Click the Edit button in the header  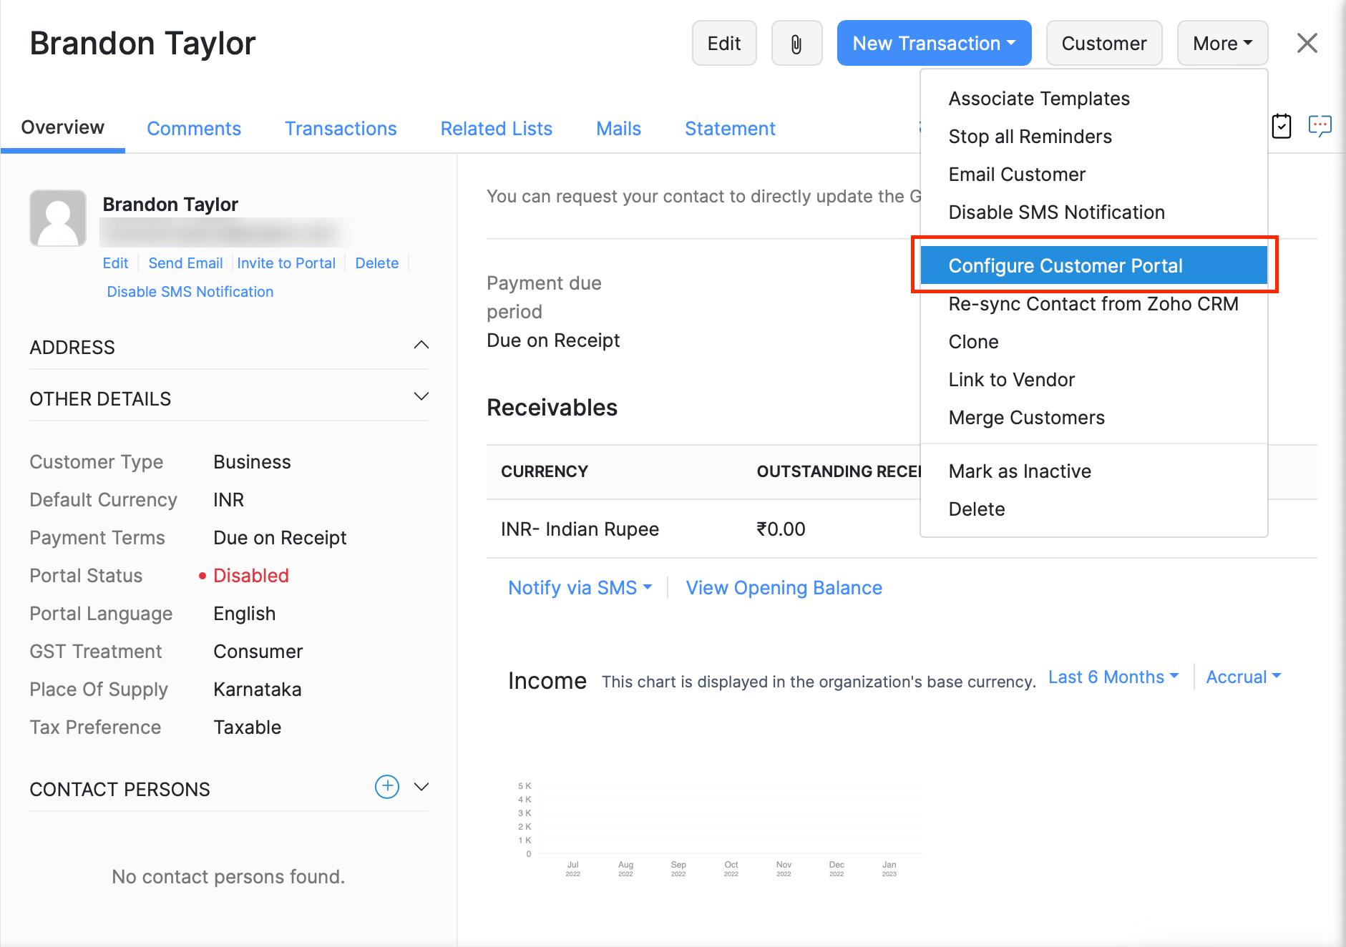pos(723,43)
